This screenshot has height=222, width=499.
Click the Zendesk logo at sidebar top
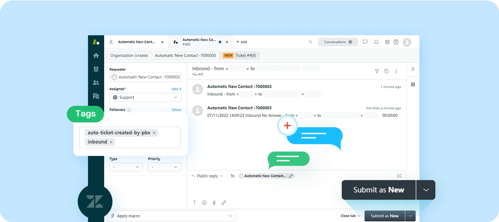point(96,42)
